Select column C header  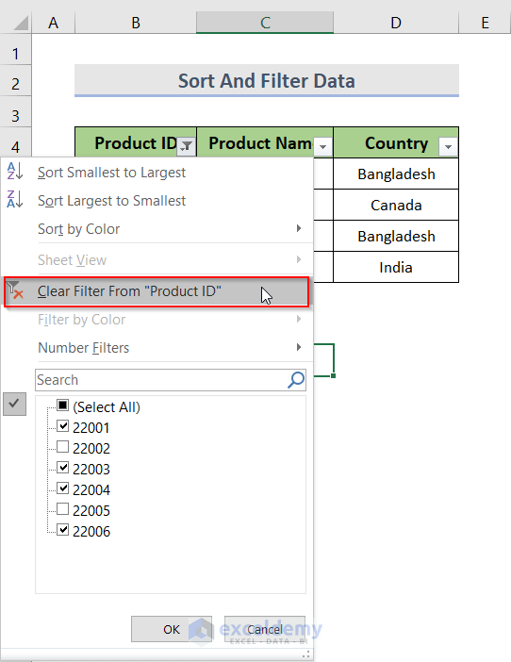(265, 23)
